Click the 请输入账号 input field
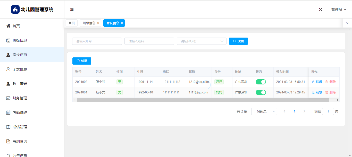 click(97, 41)
